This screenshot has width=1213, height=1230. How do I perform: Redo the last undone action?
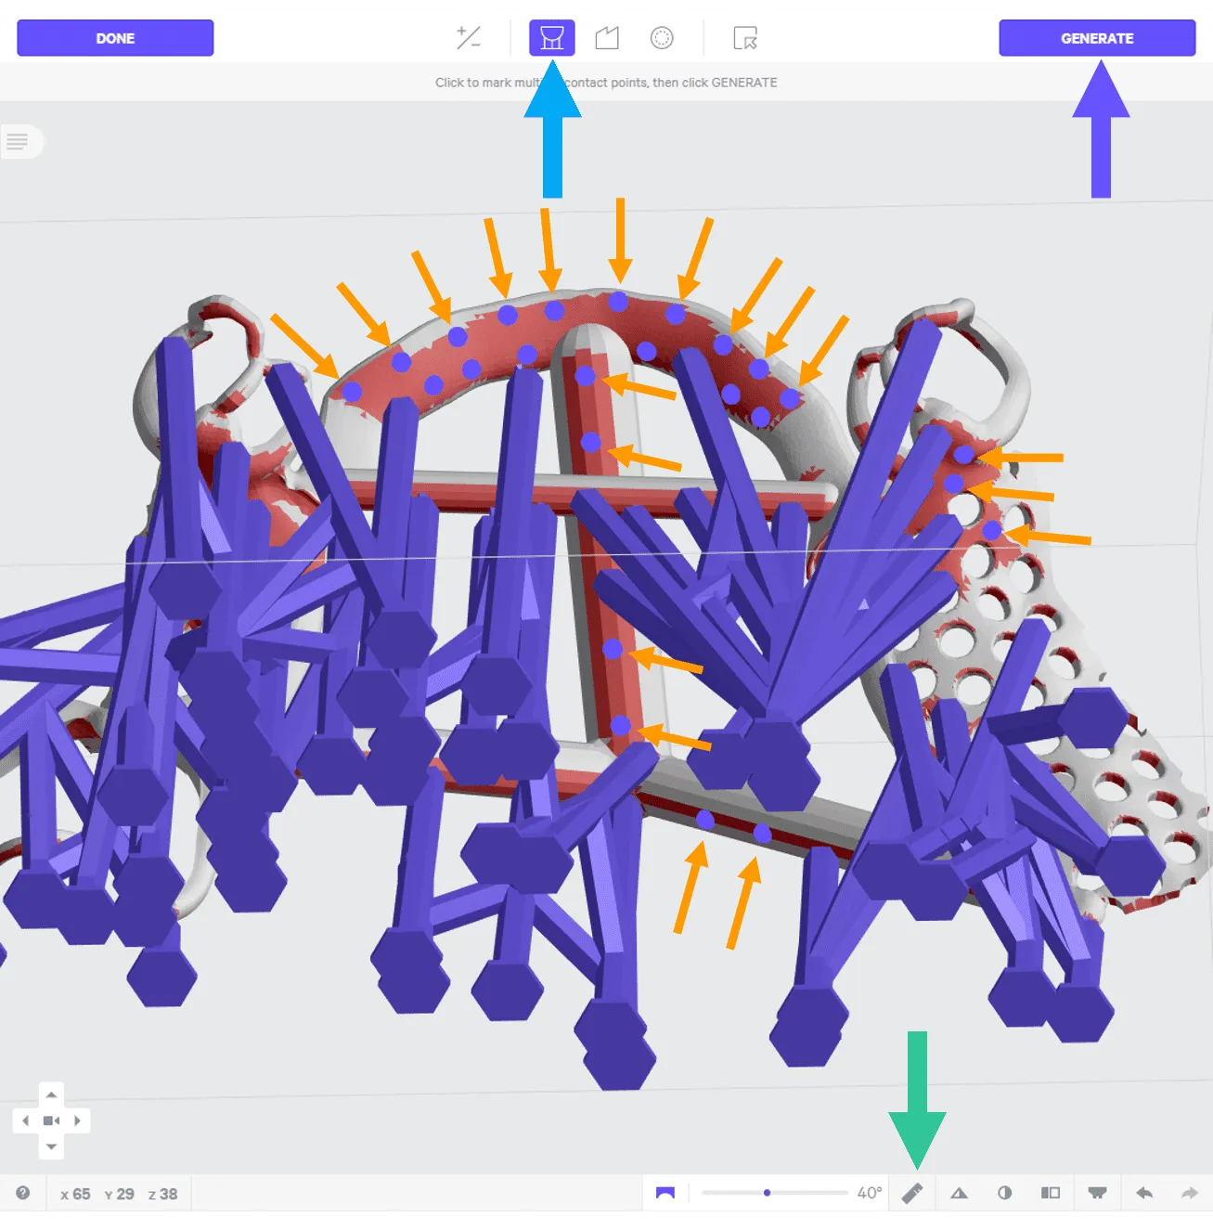(1190, 1193)
